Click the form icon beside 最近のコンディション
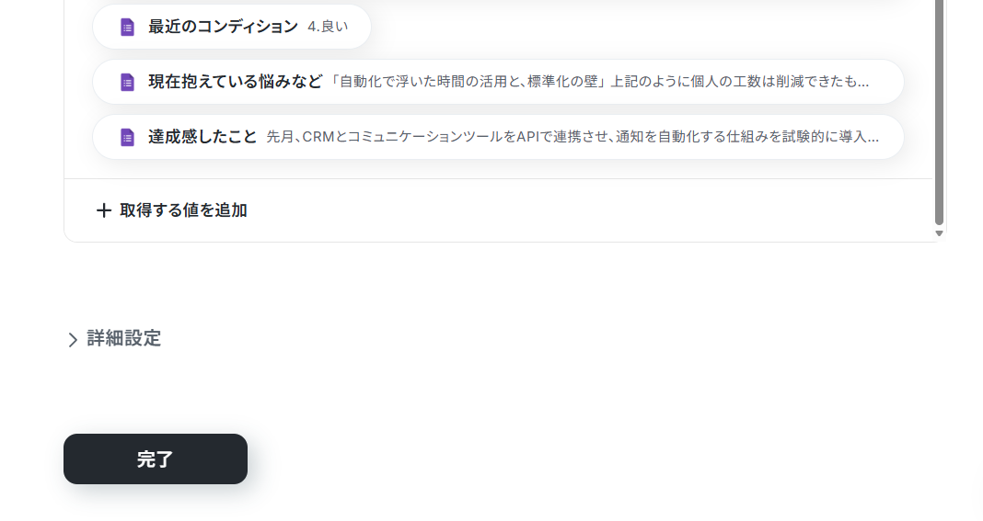The width and height of the screenshot is (983, 521). tap(127, 27)
